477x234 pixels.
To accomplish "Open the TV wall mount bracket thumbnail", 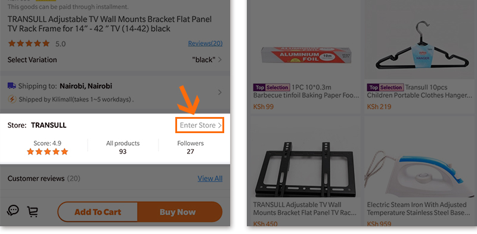I will [x=305, y=170].
